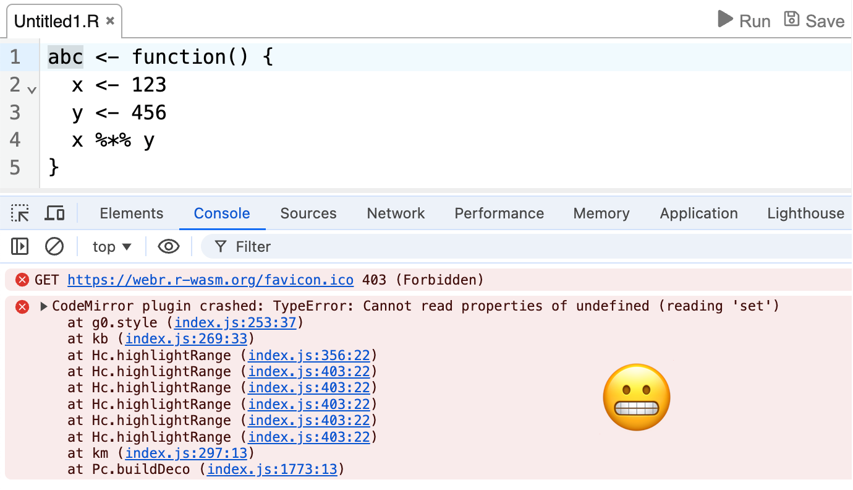Viewport: 853px width, 490px height.
Task: Open the index.js:253:37 source link
Action: [x=235, y=322]
